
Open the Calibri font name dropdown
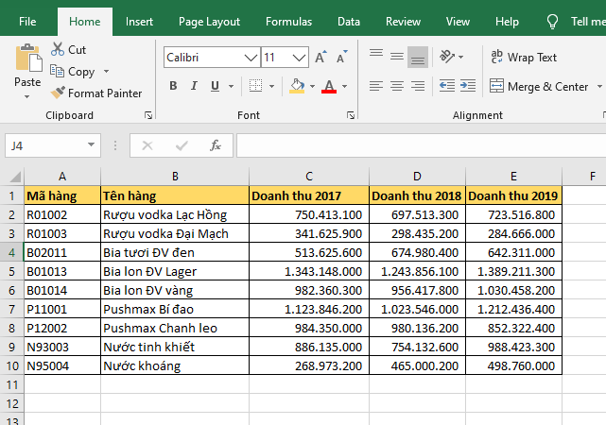(251, 58)
